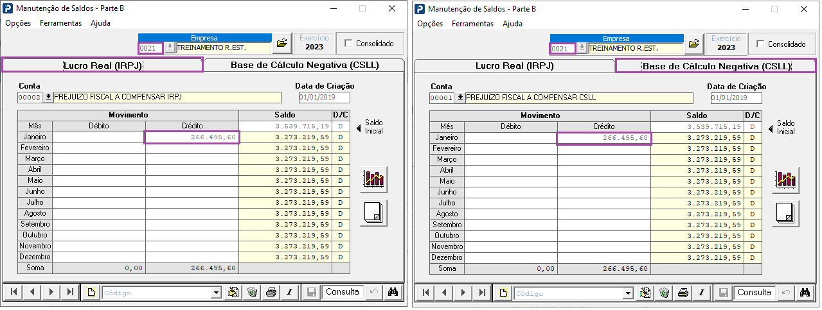Go to previous record in right CSLL window
The image size is (822, 310).
point(444,292)
